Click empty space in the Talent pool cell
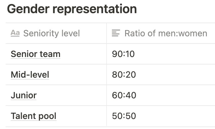 81,116
